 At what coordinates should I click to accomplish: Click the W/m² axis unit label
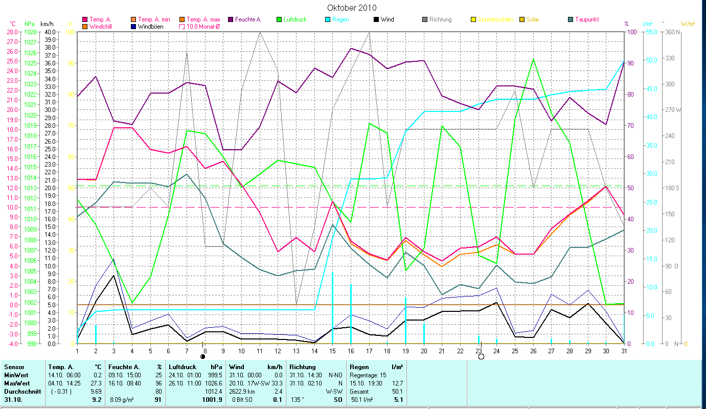click(x=688, y=24)
